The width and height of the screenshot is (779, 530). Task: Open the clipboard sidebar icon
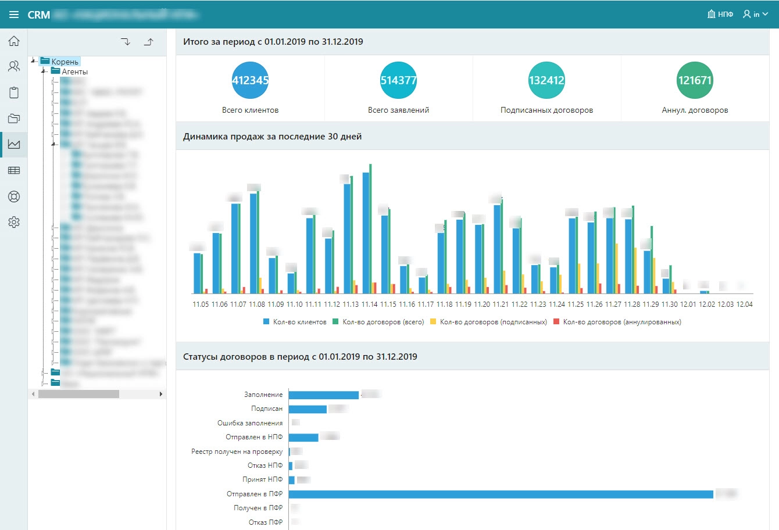pos(14,92)
